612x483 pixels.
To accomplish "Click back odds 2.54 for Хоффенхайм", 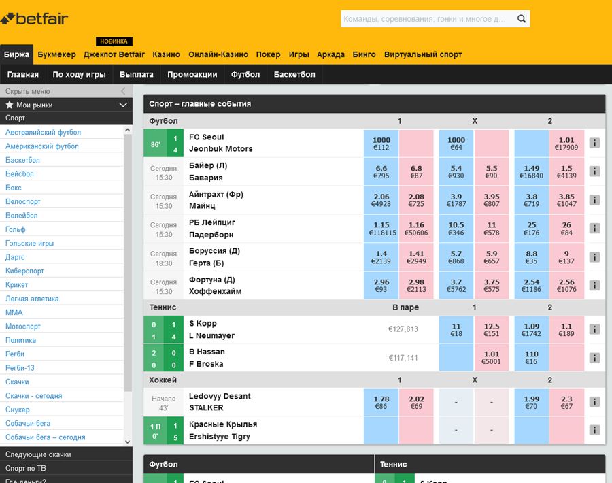I will coord(531,286).
